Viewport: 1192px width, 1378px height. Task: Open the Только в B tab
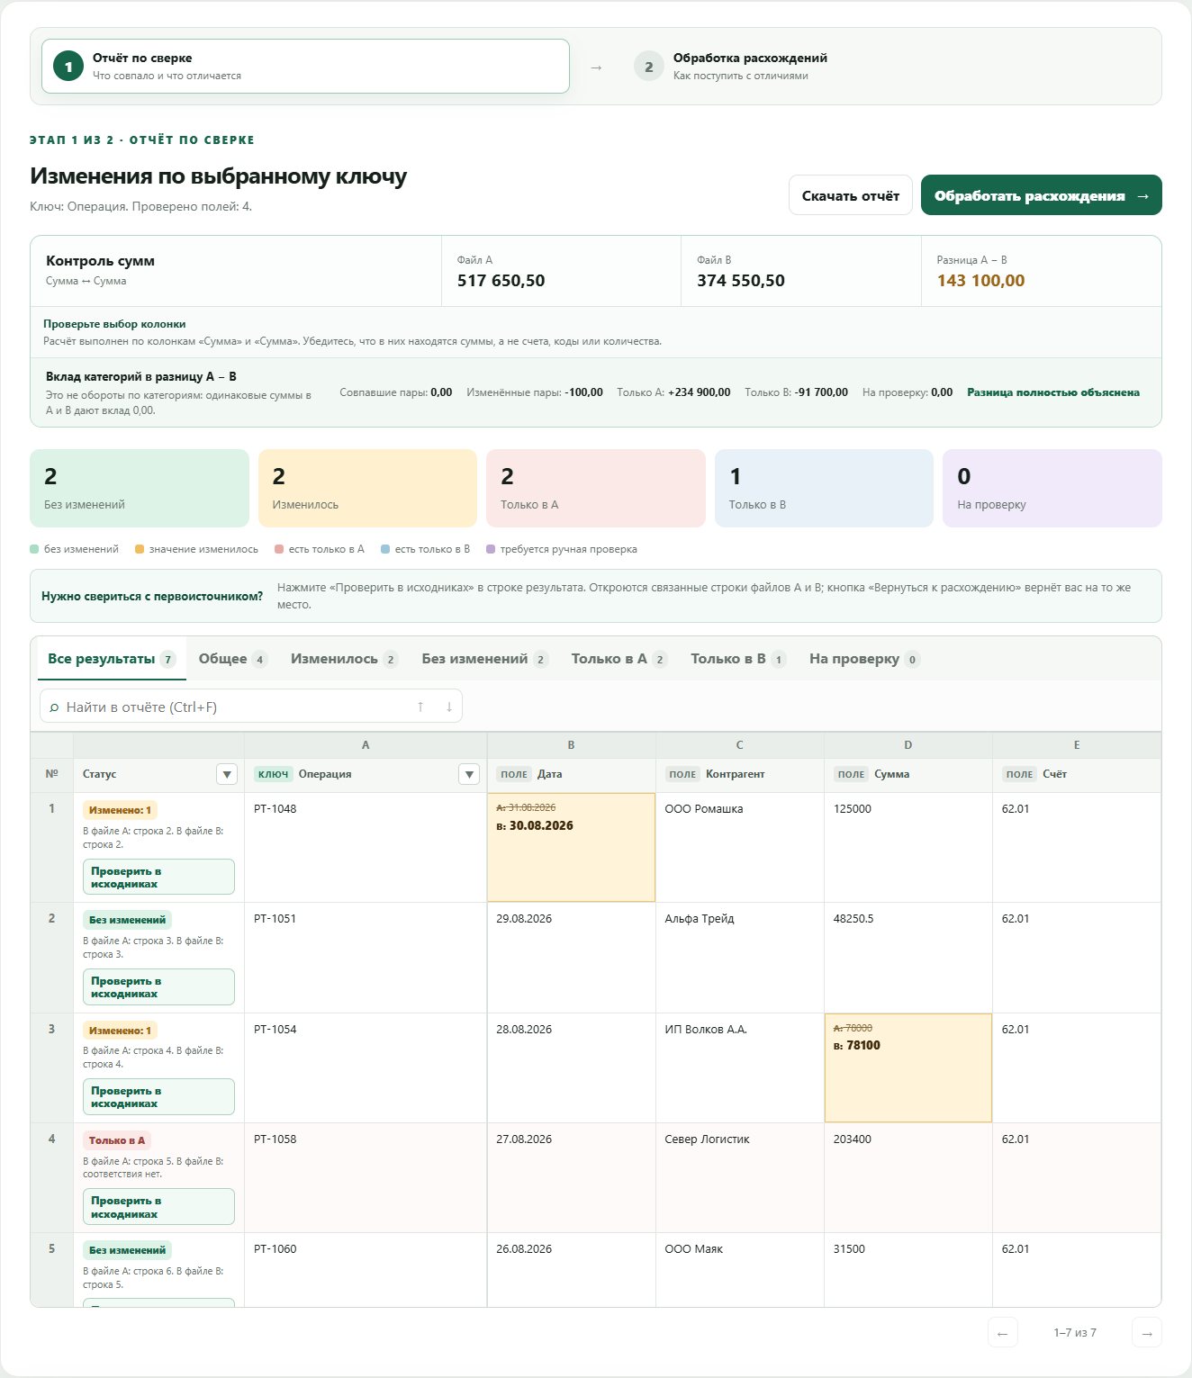737,659
